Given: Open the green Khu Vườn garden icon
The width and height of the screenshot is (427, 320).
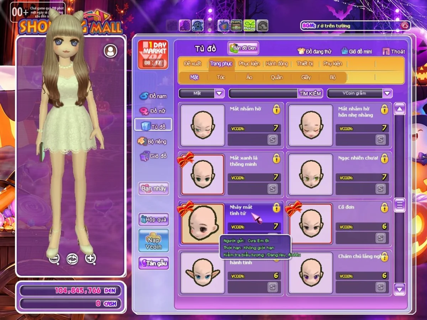Looking at the screenshot, I should pos(249,26).
